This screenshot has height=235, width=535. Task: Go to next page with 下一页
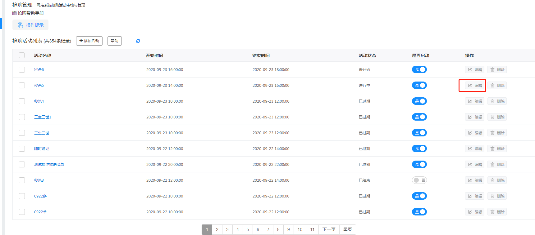pos(329,230)
